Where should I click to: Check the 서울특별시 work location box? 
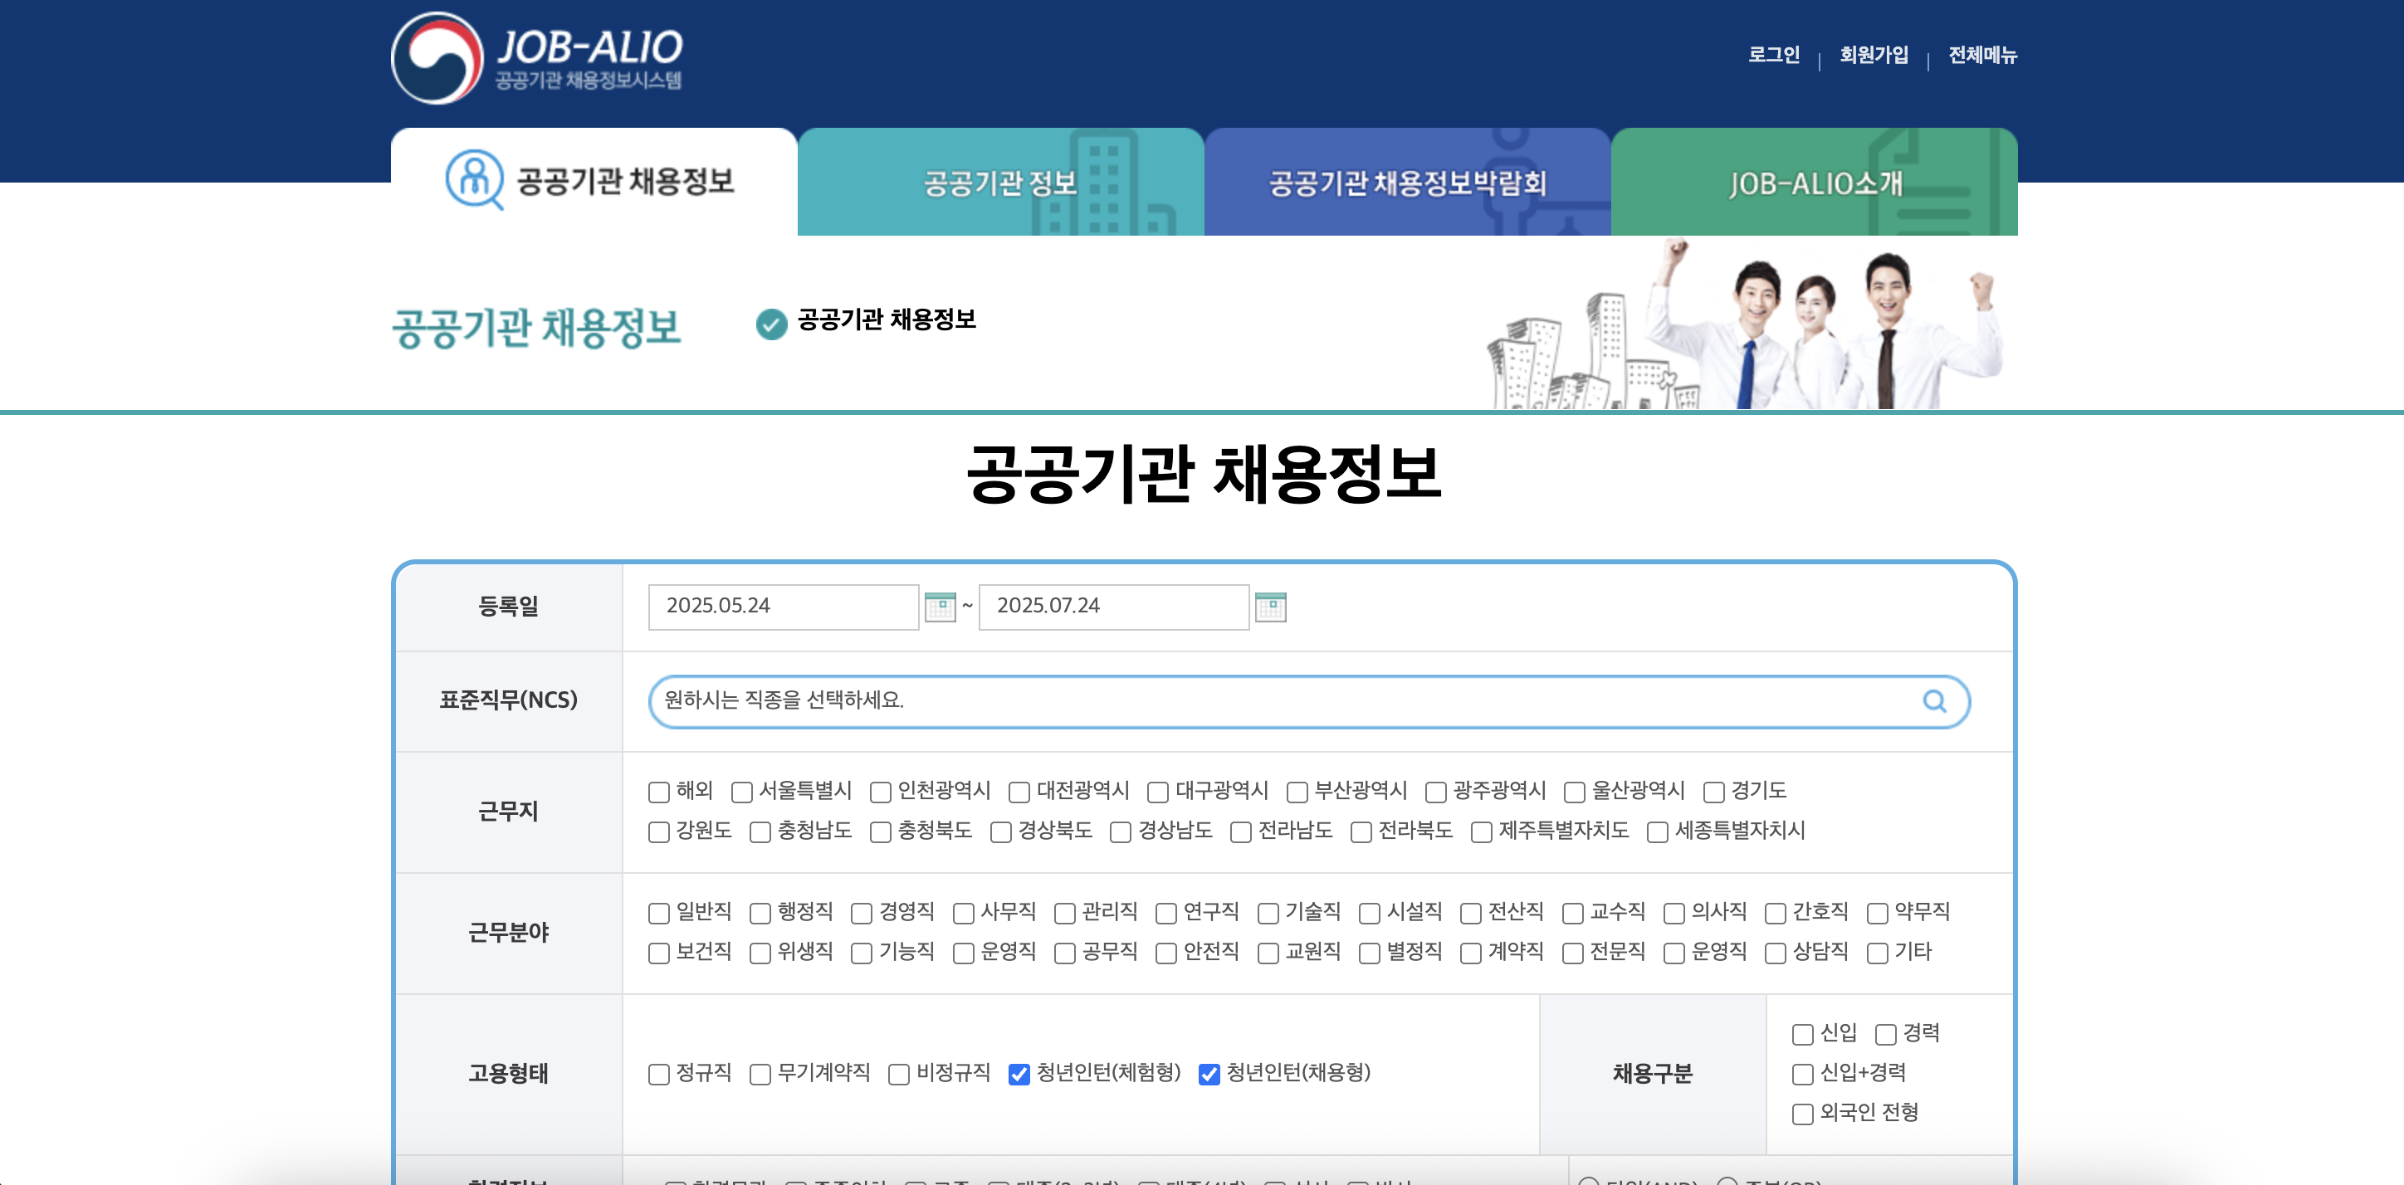click(742, 792)
